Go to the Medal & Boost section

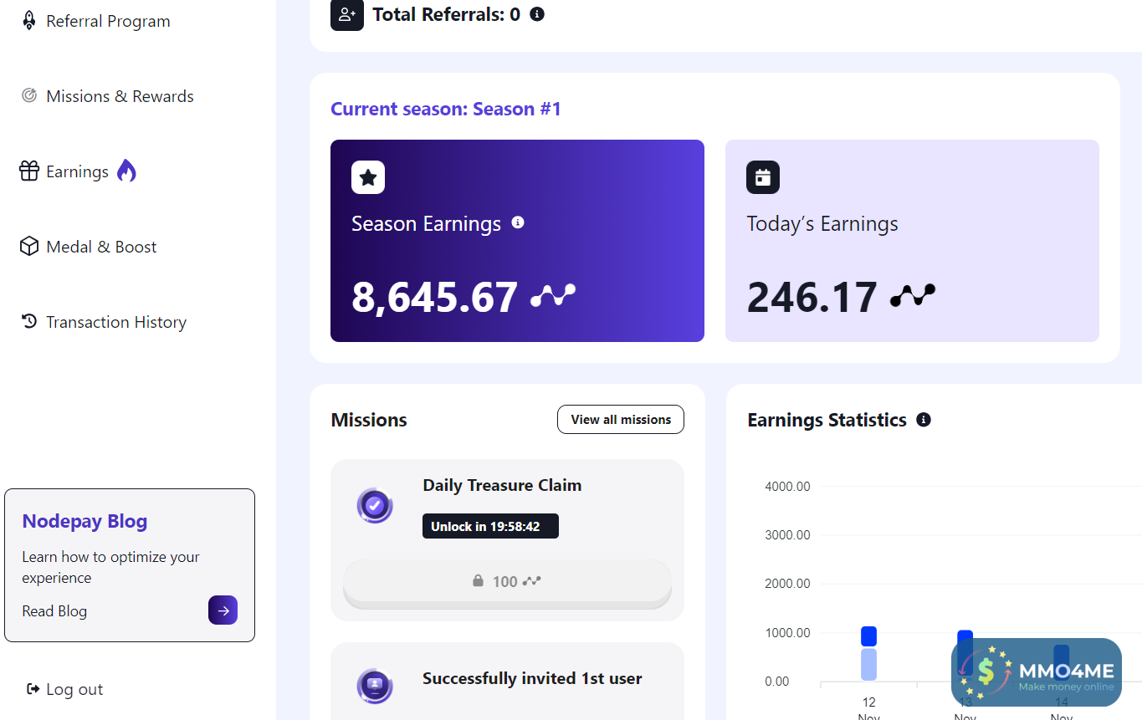[101, 247]
